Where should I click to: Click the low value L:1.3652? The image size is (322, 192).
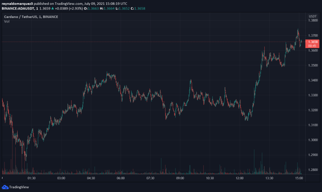pyautogui.click(x=122, y=9)
